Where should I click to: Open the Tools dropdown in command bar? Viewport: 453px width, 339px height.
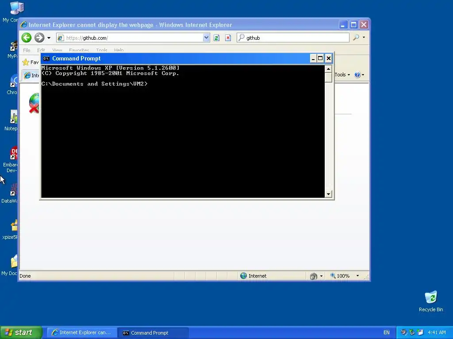pos(342,75)
